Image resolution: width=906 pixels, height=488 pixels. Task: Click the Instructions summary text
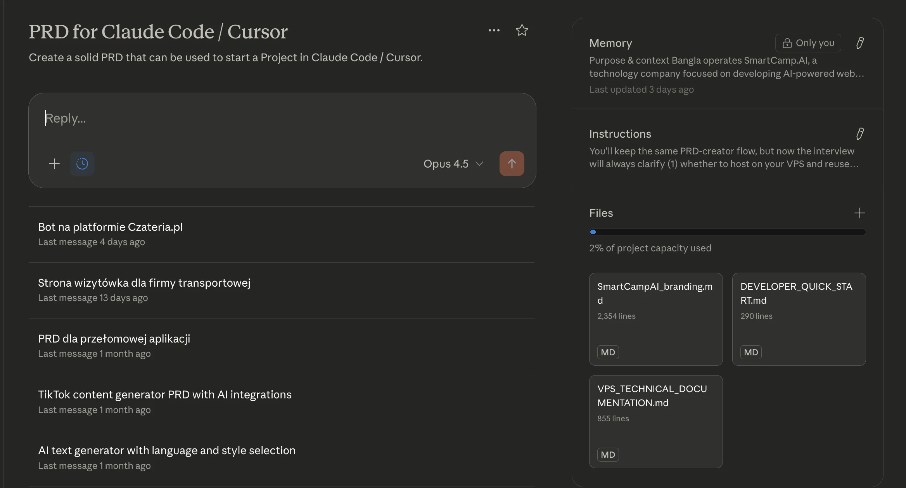click(724, 157)
